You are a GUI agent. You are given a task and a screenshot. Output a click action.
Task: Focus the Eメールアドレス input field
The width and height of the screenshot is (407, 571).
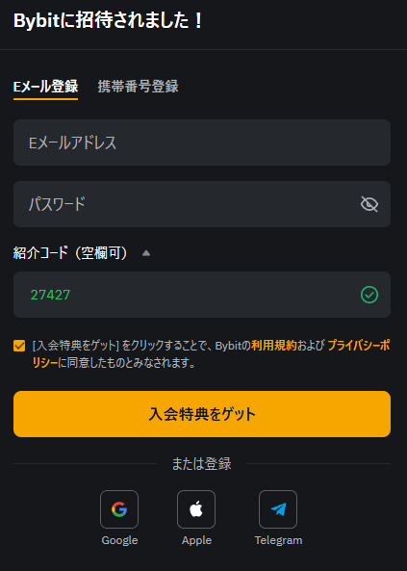pos(202,143)
